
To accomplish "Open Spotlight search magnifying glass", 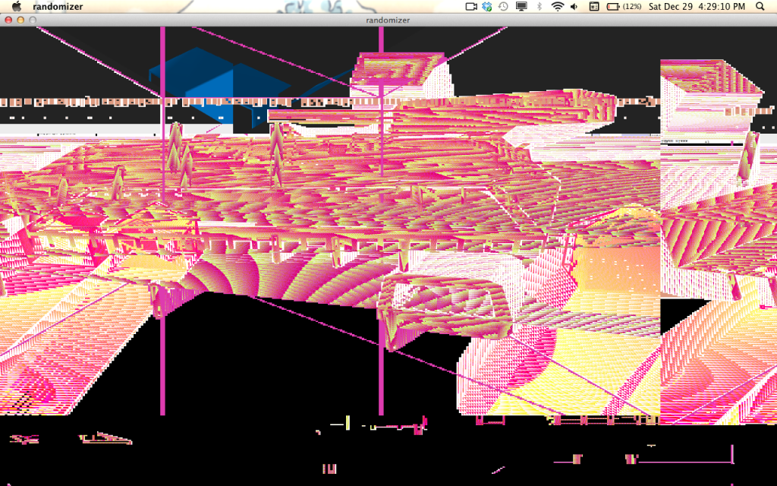I will click(x=760, y=7).
